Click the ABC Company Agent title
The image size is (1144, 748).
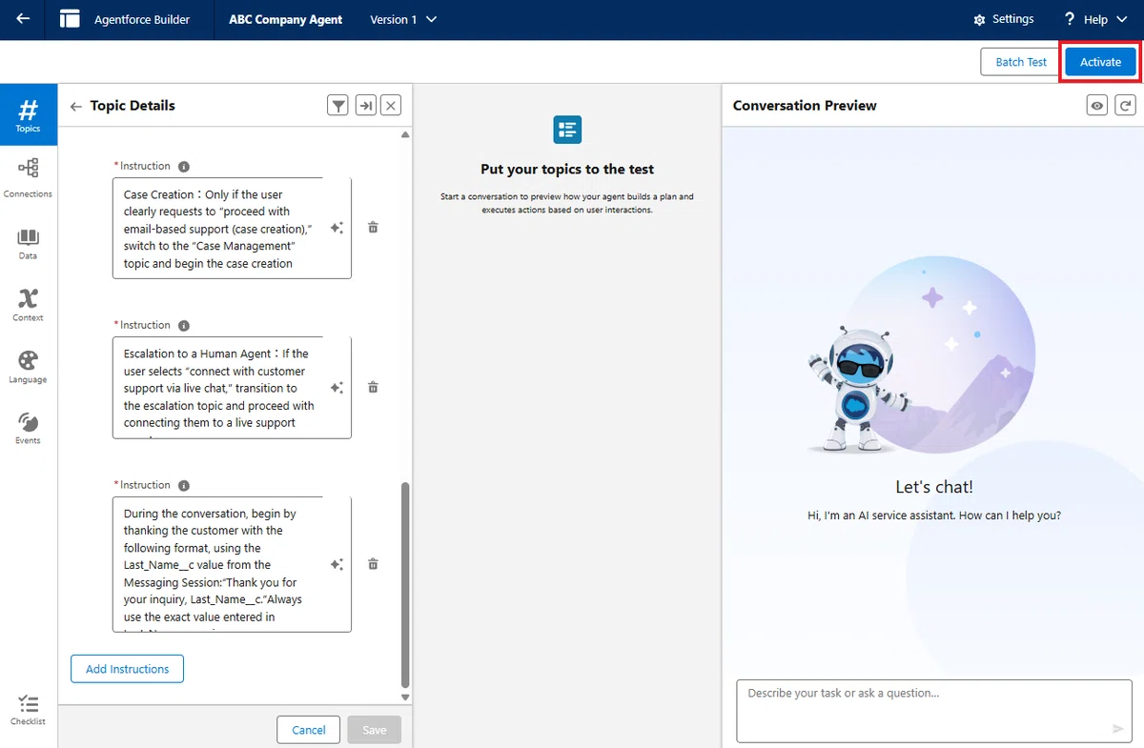pos(285,20)
